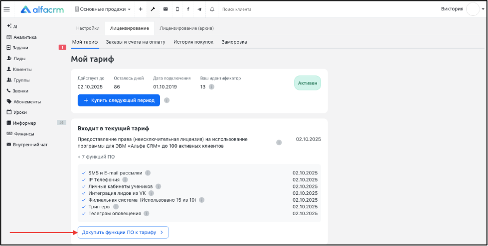The width and height of the screenshot is (488, 246).
Task: Click the plus add icon
Action: [x=141, y=9]
